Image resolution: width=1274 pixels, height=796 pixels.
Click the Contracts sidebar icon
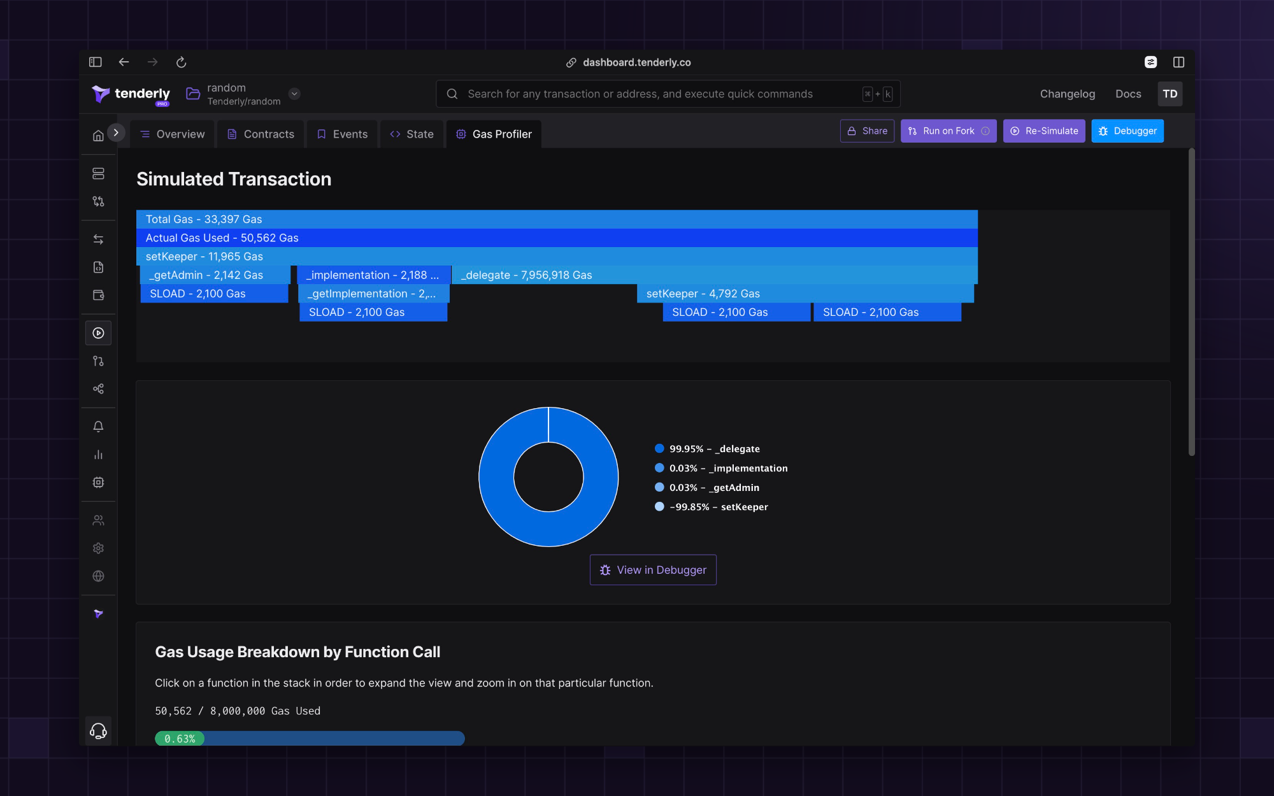98,267
